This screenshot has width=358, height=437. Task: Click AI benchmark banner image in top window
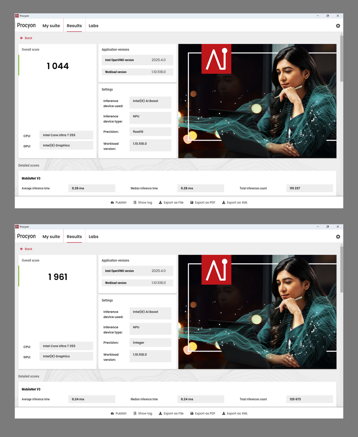click(x=257, y=101)
